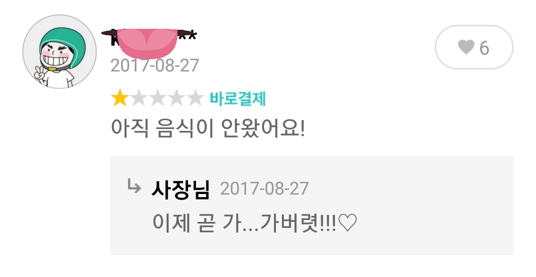Click the review text 아직 음식이 안왔어요!
This screenshot has width=536, height=277.
[x=207, y=128]
